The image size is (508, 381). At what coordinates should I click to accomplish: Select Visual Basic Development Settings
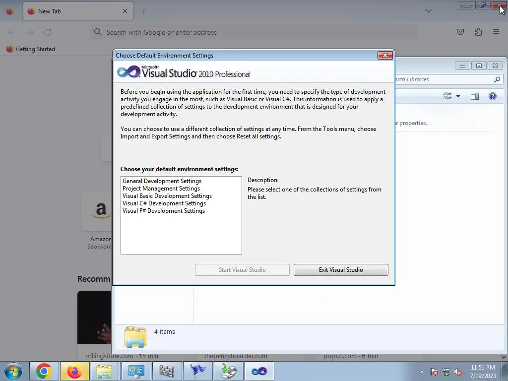(167, 196)
